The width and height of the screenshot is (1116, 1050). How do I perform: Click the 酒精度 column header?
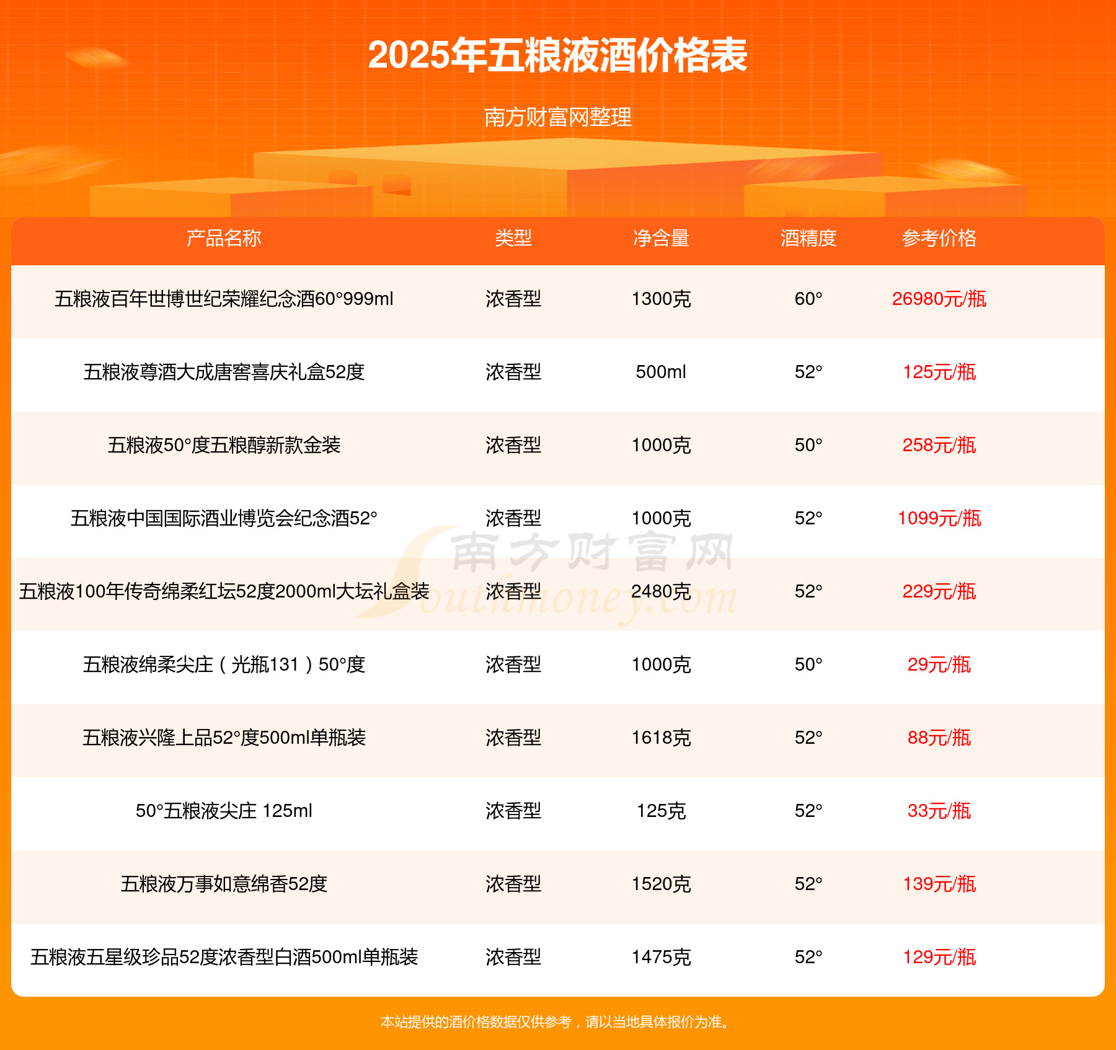[x=808, y=238]
